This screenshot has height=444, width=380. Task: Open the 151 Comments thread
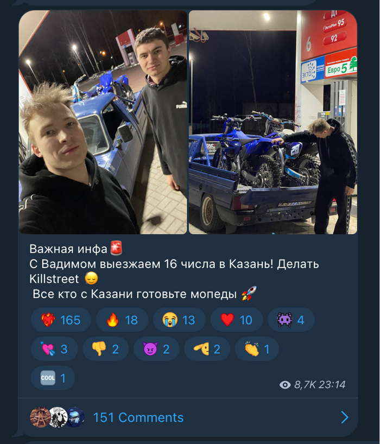[138, 417]
